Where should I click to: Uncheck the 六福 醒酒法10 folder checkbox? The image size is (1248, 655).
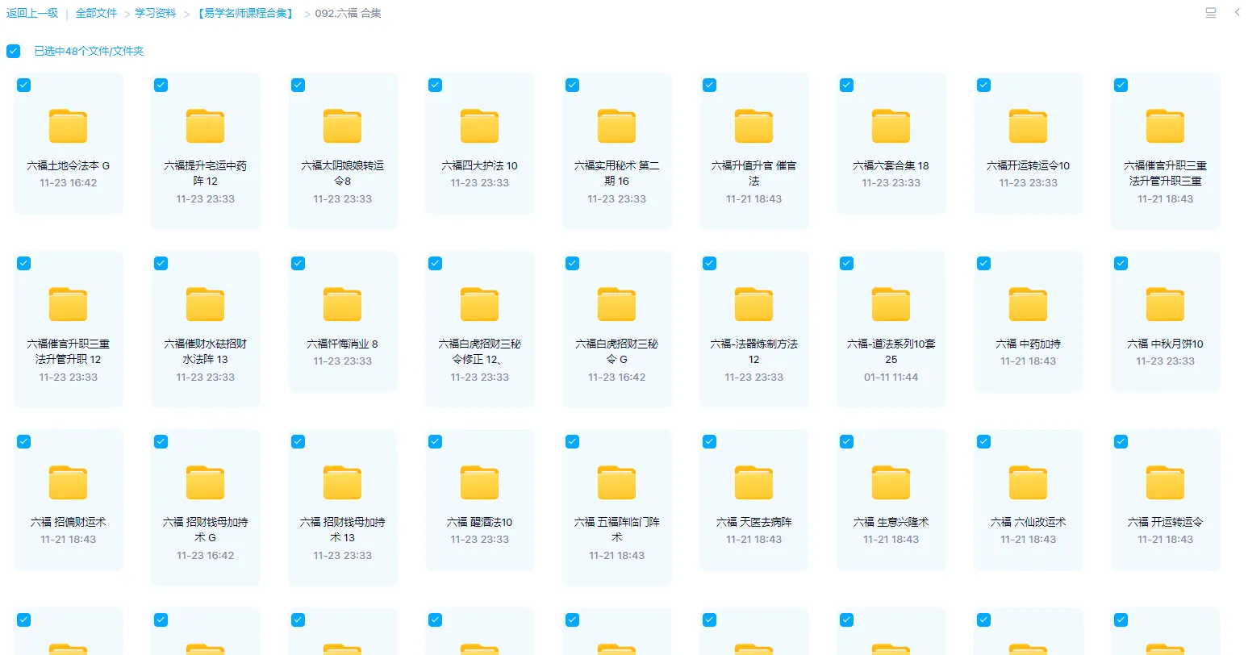436,441
